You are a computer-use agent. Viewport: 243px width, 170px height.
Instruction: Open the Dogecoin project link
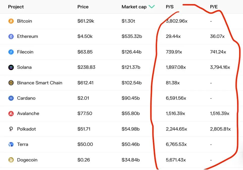pyautogui.click(x=27, y=160)
